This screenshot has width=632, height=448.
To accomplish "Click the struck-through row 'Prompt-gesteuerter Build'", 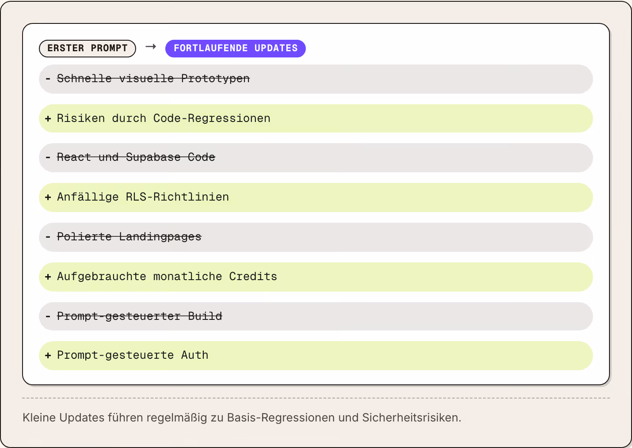I will pyautogui.click(x=316, y=316).
